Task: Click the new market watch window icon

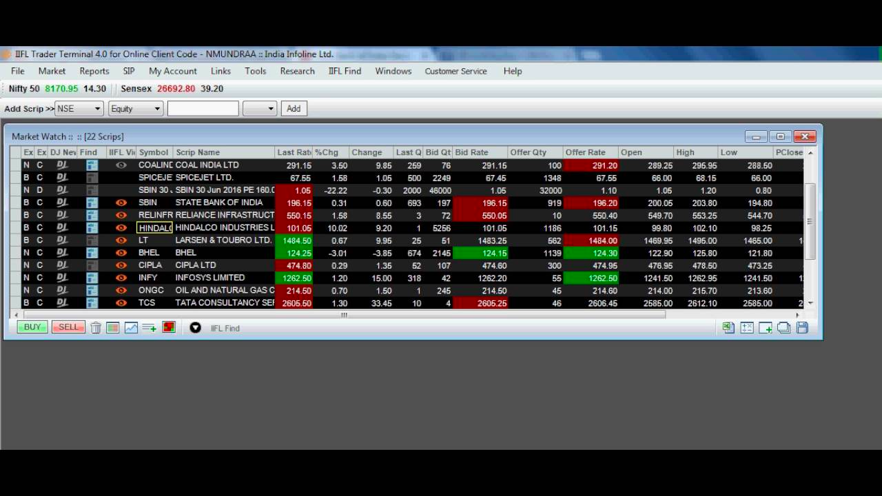Action: [766, 328]
